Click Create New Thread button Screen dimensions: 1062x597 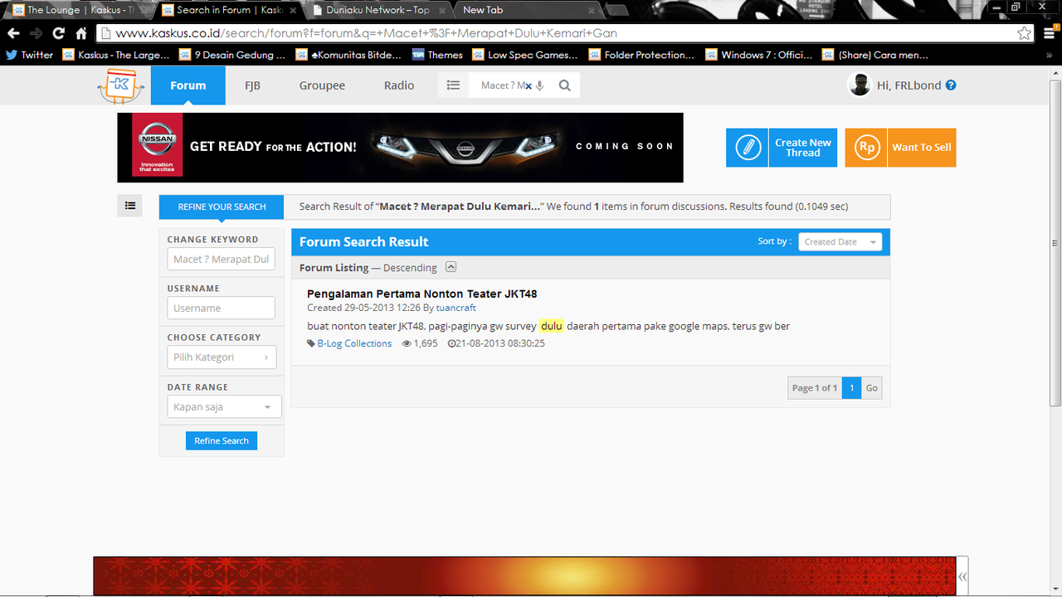click(782, 148)
